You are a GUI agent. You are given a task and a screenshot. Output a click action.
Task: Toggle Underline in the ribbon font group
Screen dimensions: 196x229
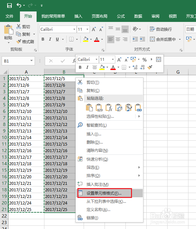click(x=57, y=39)
